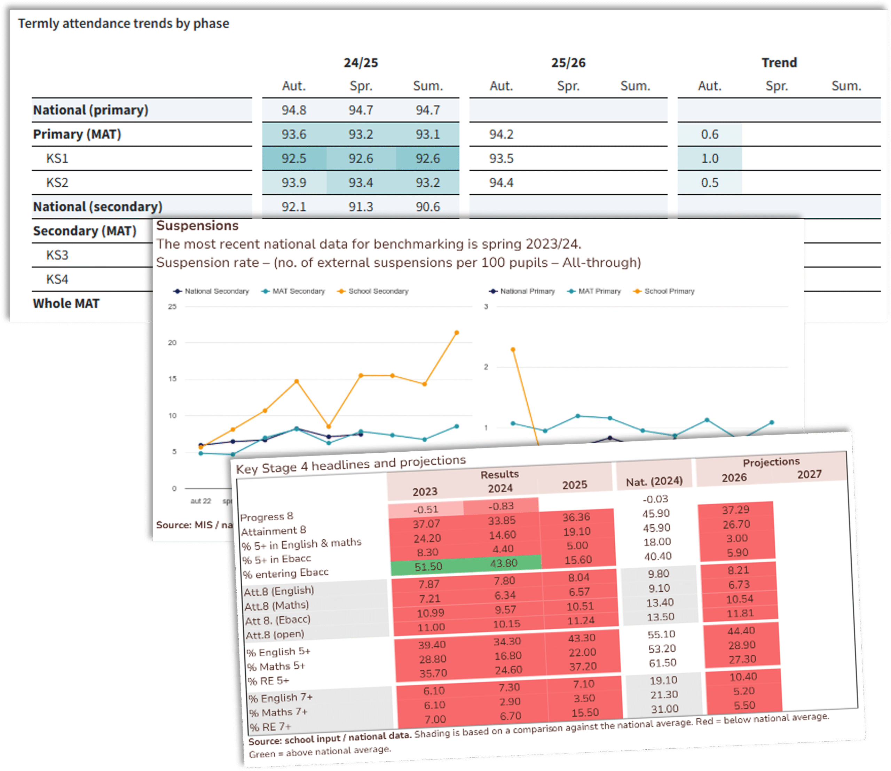
Task: Click the highest orange data point on suspensions chart
Action: pos(457,332)
